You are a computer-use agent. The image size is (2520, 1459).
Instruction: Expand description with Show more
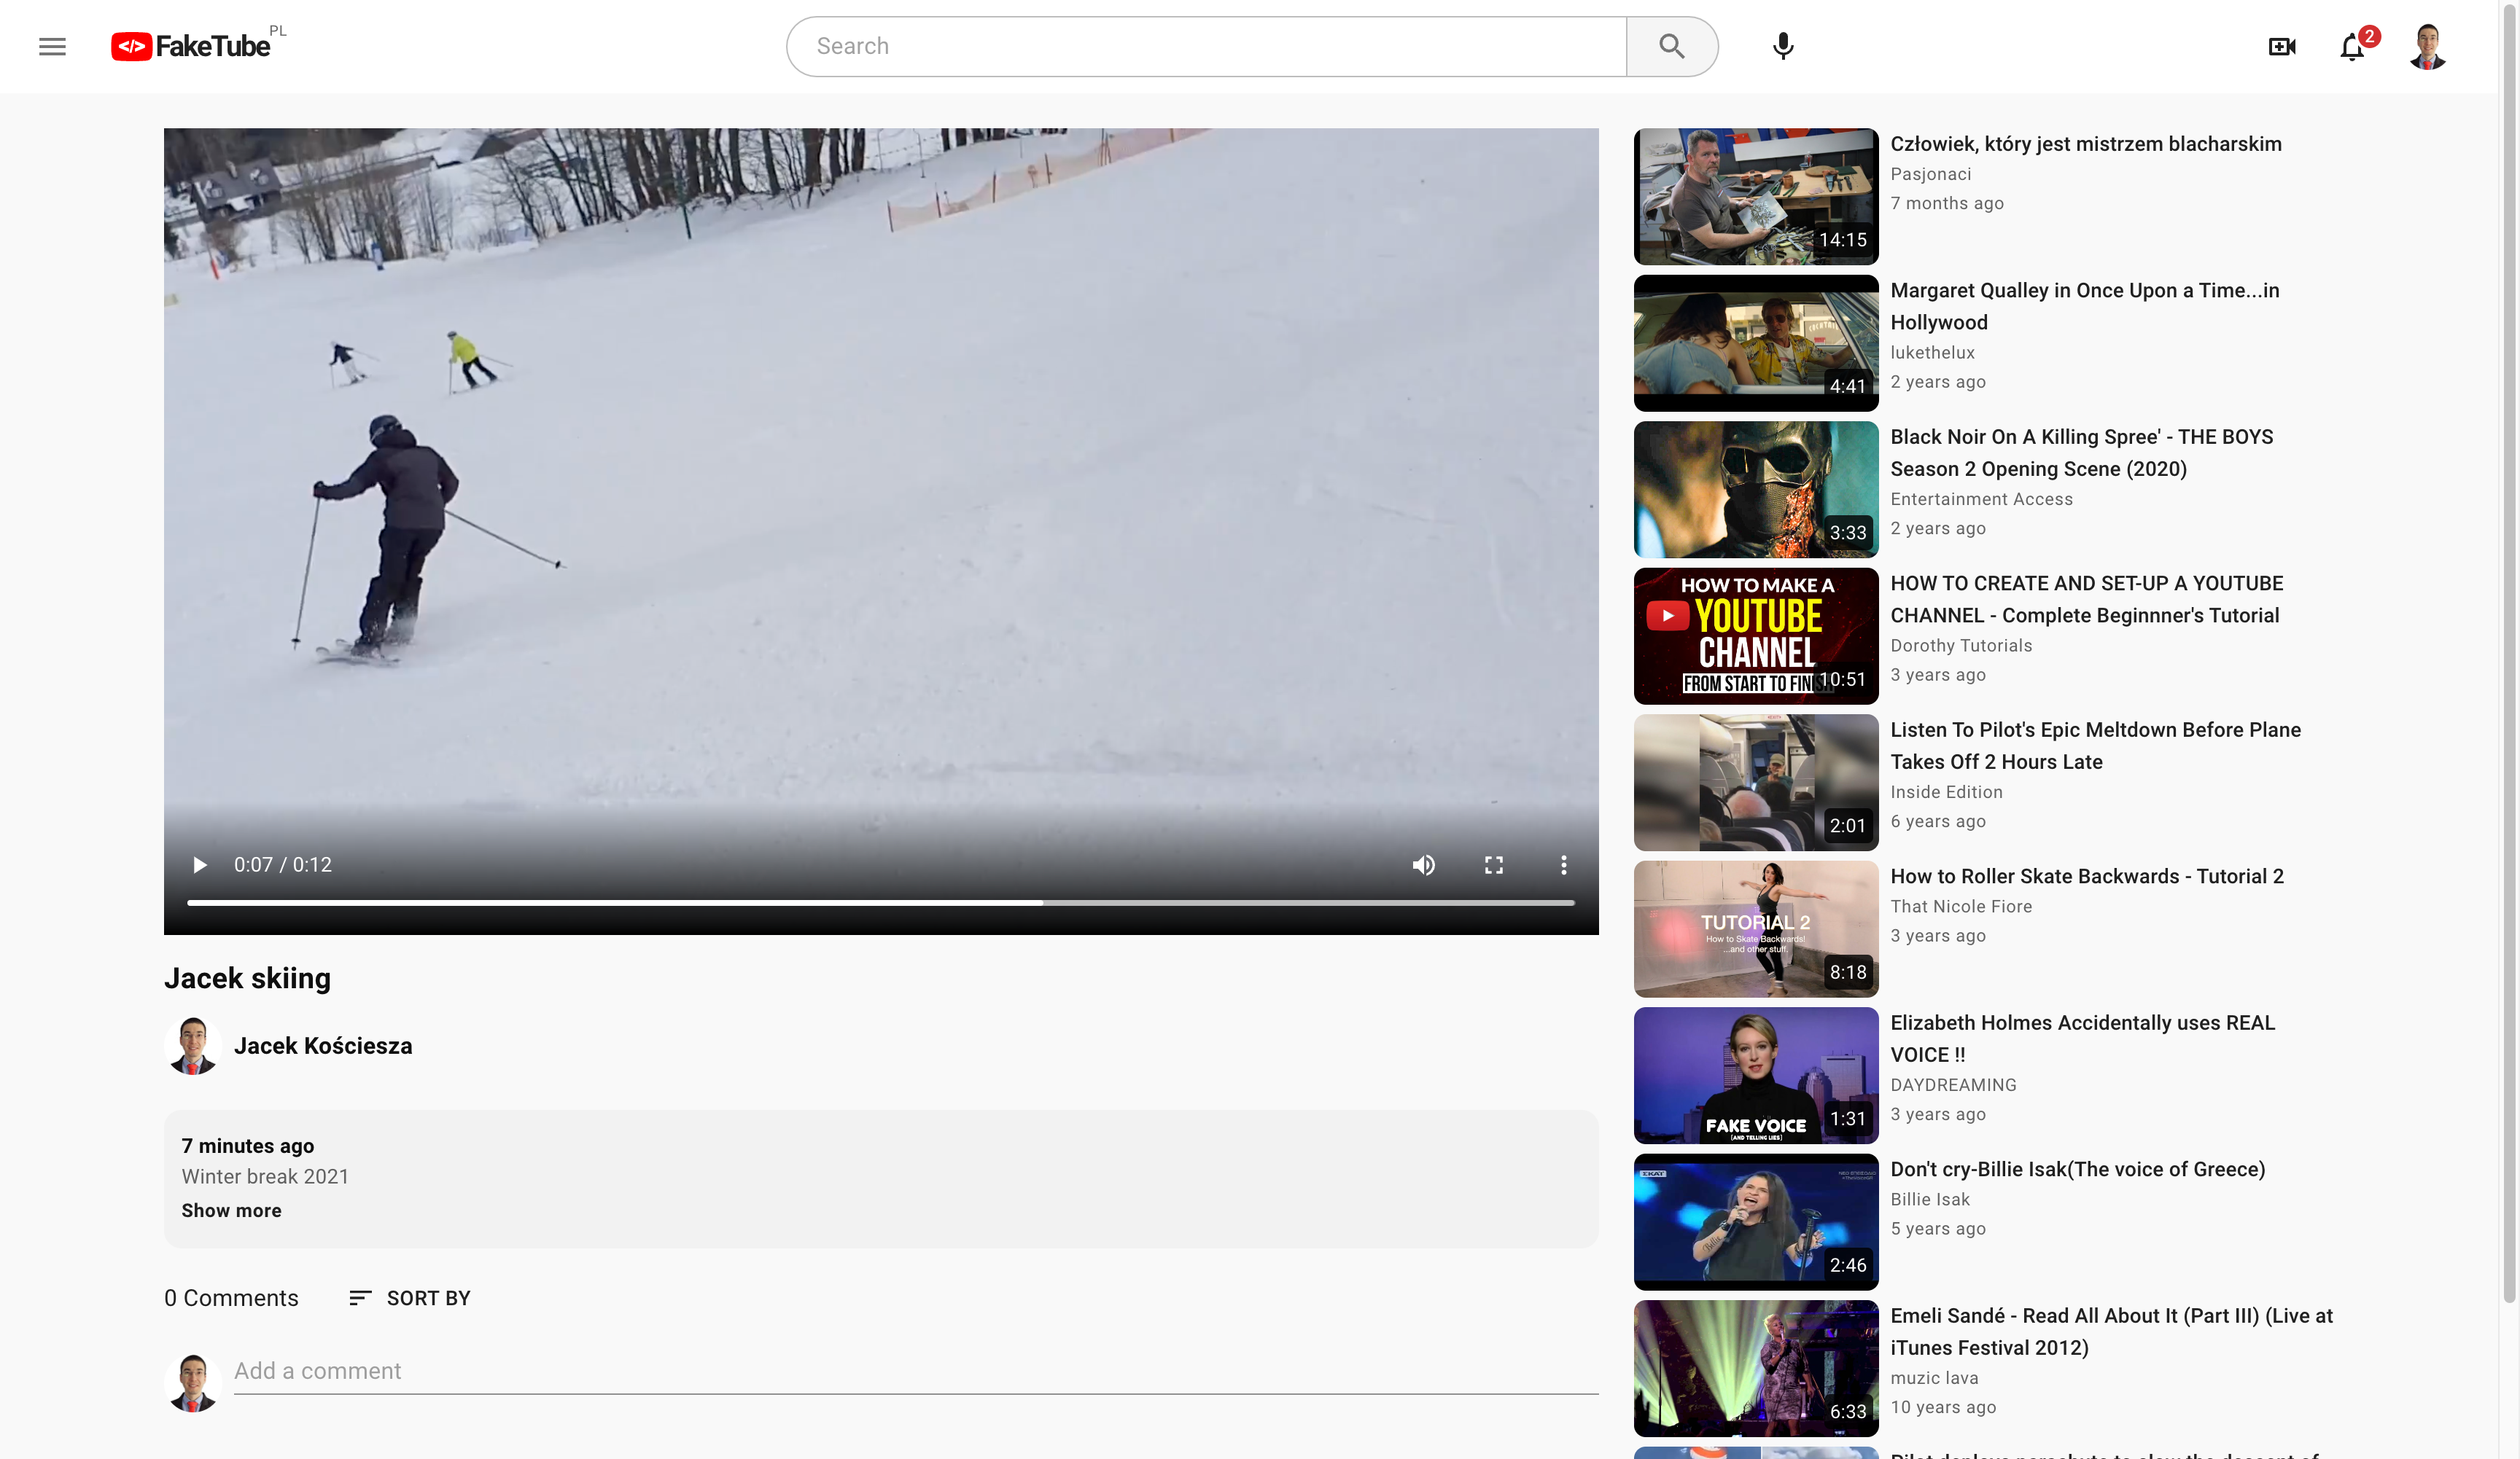point(231,1210)
